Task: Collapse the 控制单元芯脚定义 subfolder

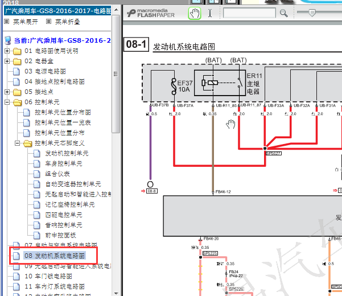Action: coord(17,143)
